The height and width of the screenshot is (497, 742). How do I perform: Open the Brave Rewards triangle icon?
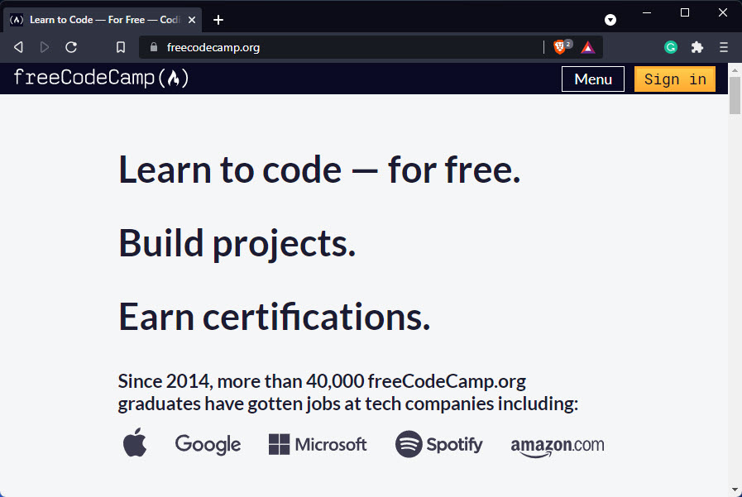coord(588,47)
